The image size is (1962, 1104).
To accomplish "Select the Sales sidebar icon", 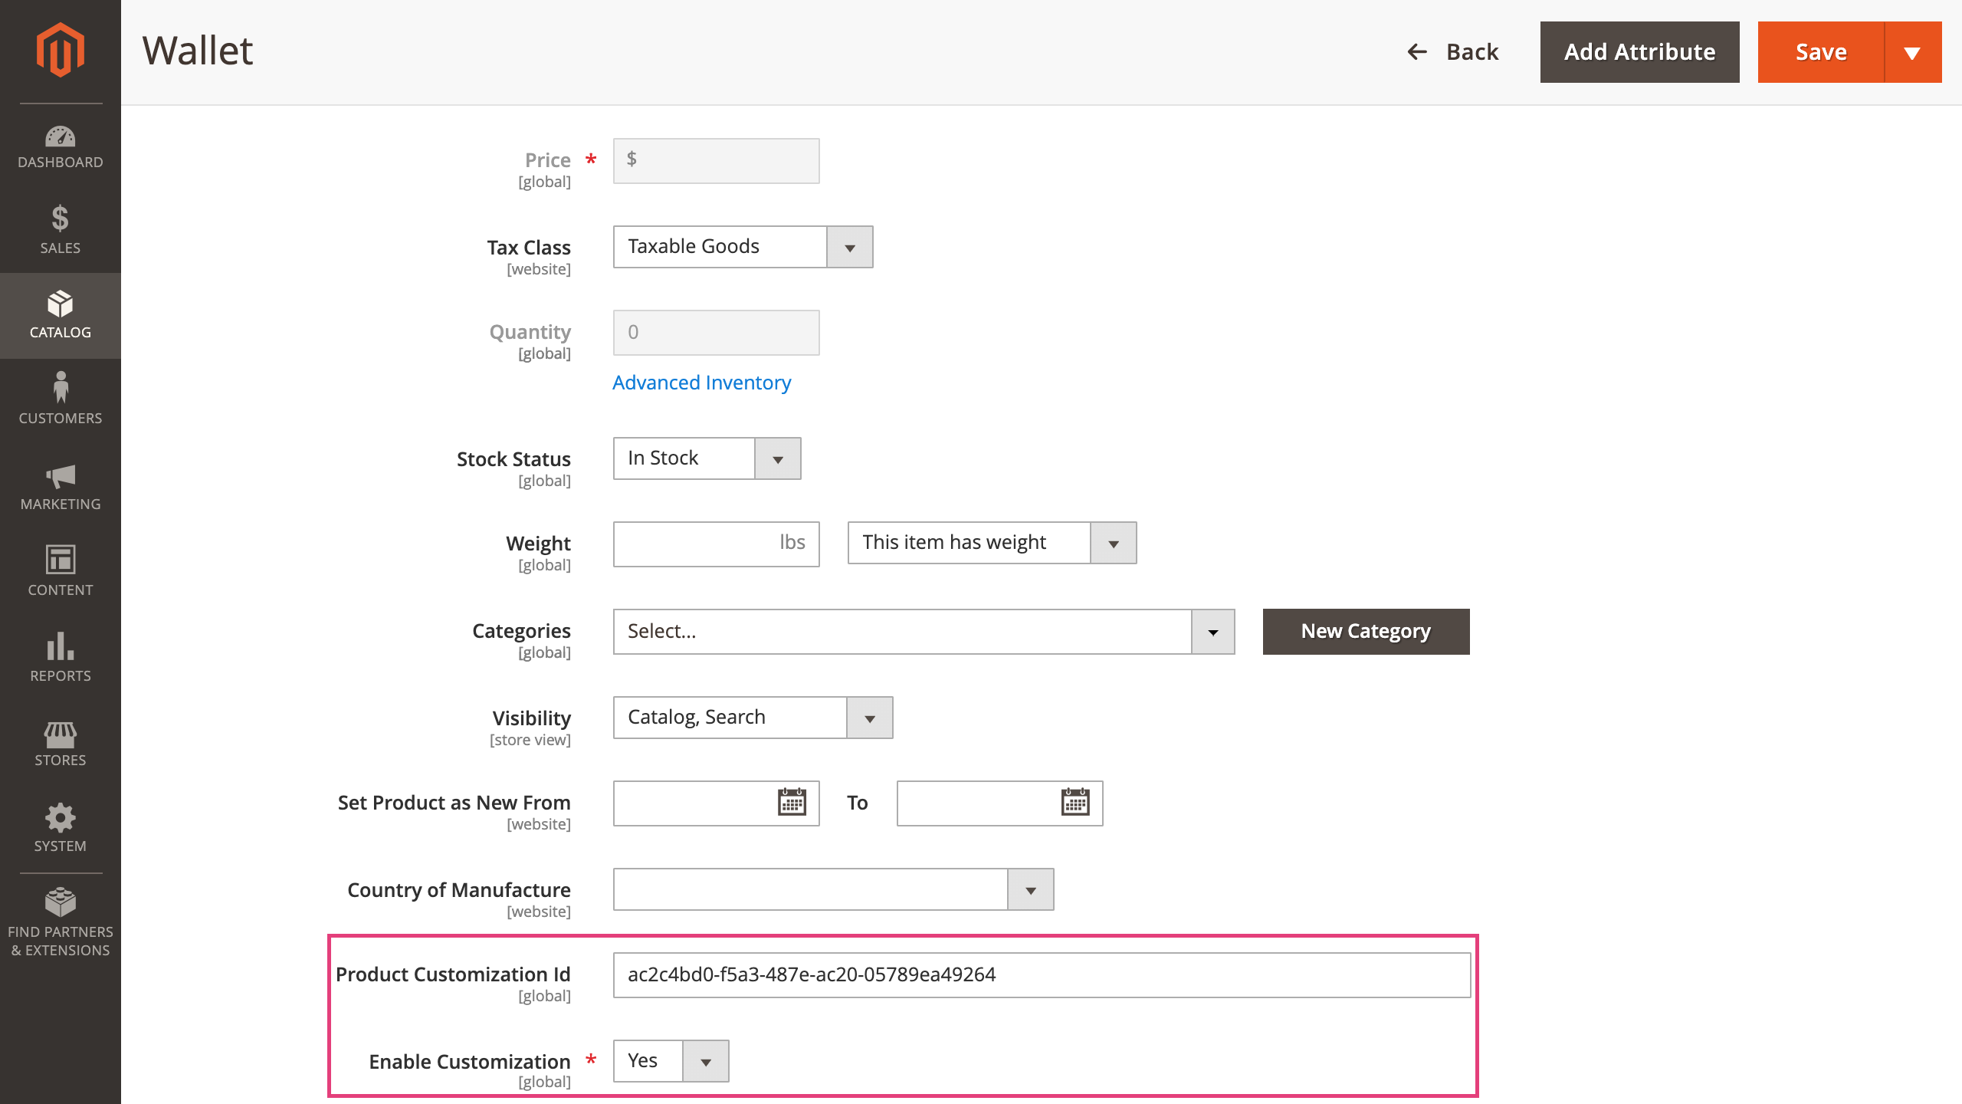I will click(x=60, y=226).
